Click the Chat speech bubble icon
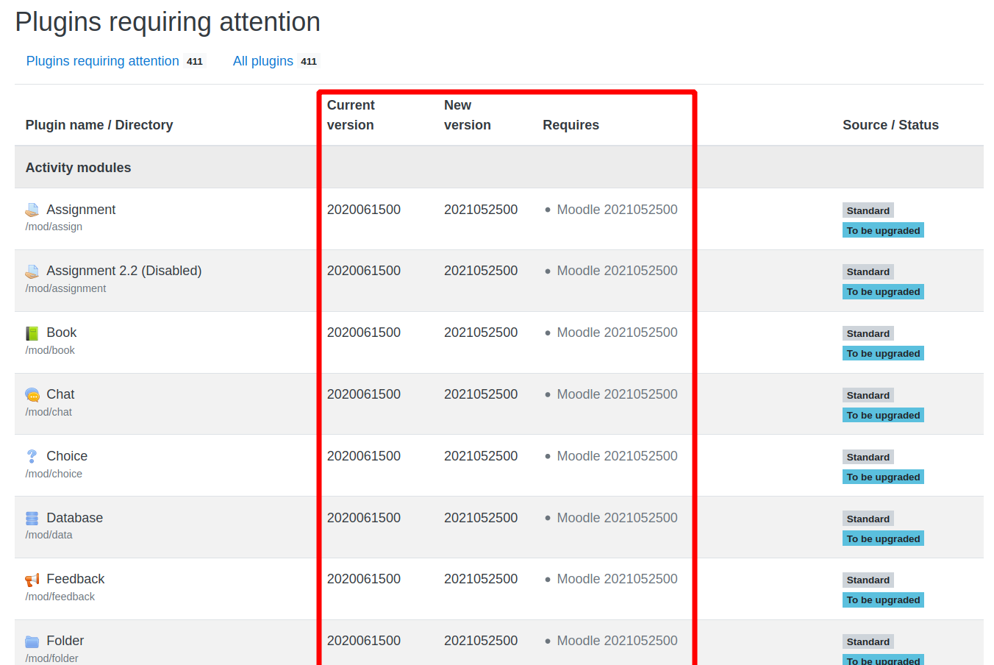Image resolution: width=994 pixels, height=665 pixels. coord(32,395)
